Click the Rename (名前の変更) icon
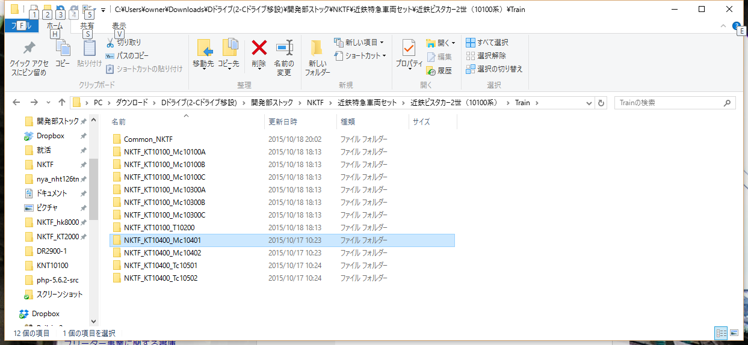The image size is (748, 345). pyautogui.click(x=284, y=49)
